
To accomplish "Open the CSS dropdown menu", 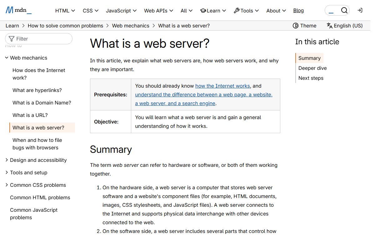I will [x=91, y=11].
